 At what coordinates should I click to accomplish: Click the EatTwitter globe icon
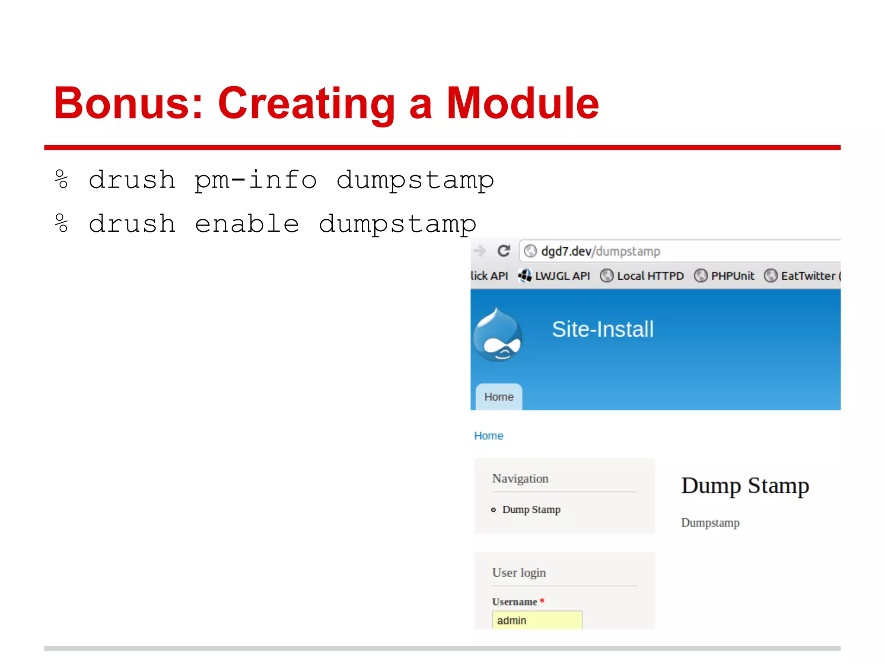pos(770,275)
